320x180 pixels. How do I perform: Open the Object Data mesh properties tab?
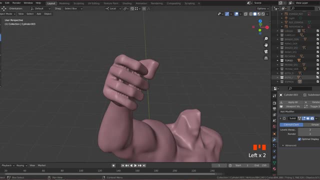tap(274, 163)
